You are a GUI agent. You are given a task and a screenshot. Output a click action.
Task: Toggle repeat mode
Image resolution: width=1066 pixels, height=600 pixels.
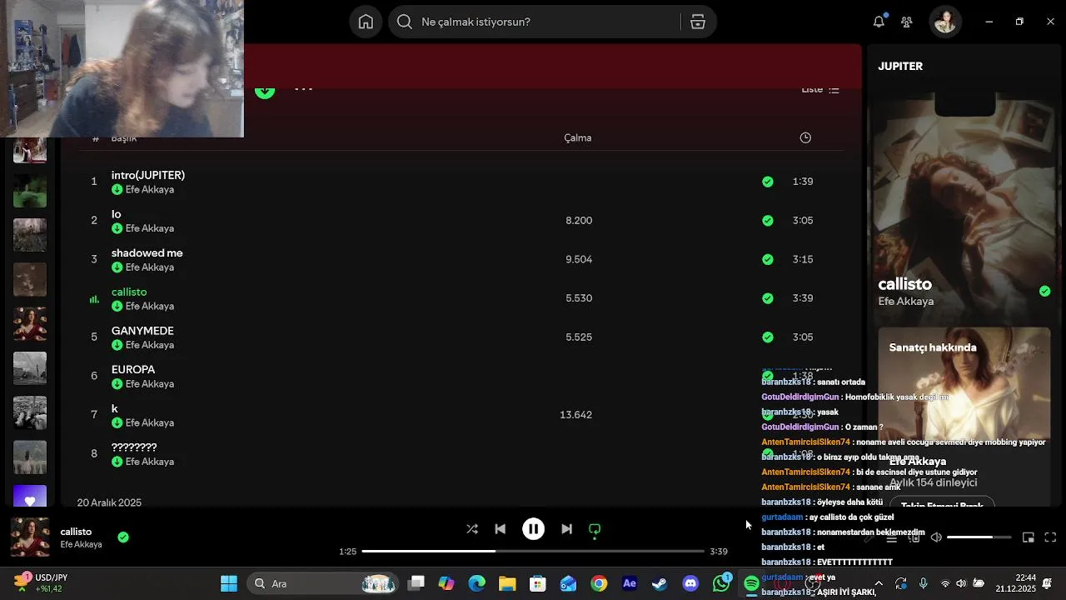pos(595,529)
